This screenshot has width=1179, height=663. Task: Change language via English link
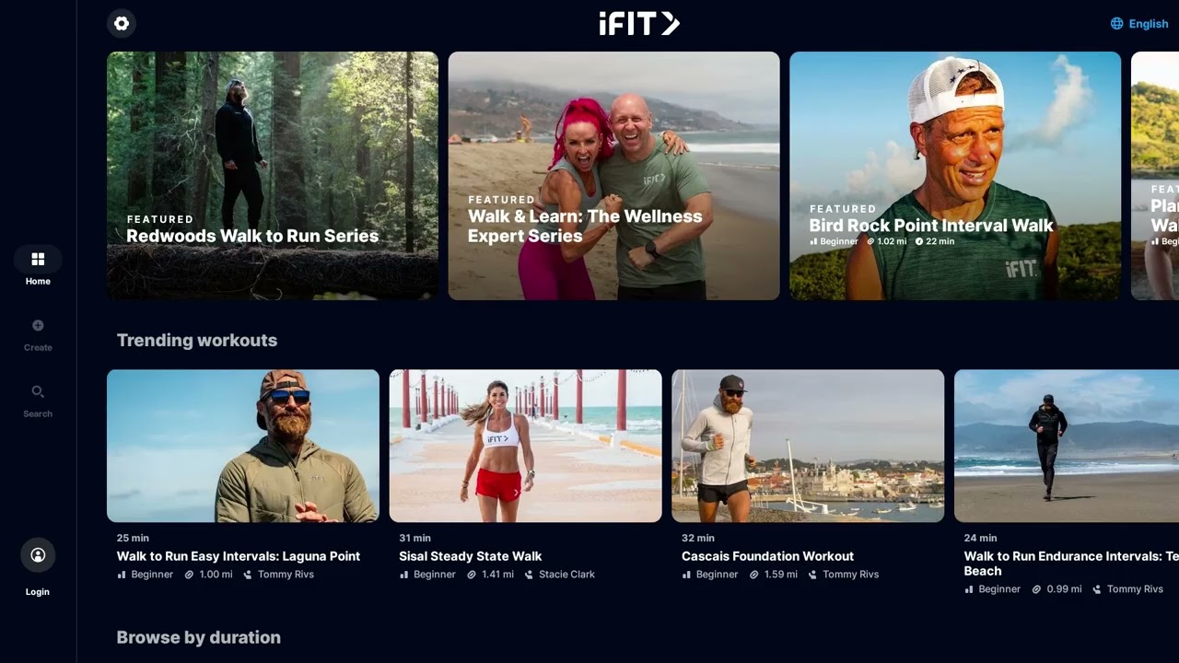click(x=1149, y=24)
